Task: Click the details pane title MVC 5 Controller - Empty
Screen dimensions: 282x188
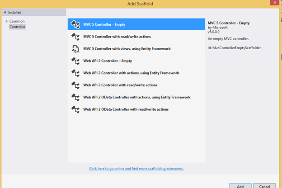Action: 229,23
